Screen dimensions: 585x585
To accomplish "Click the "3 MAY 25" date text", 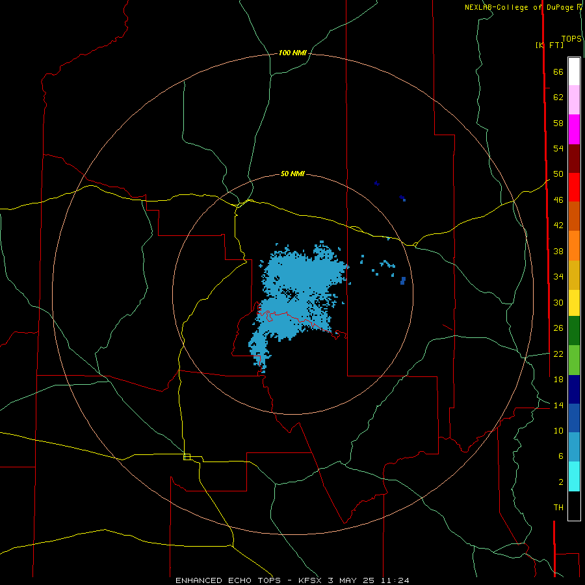I will pos(351,580).
